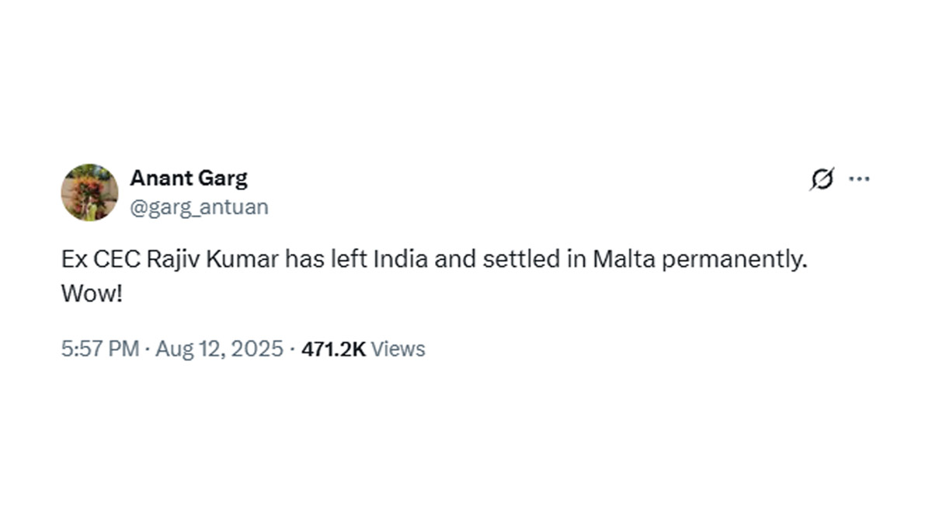This screenshot has width=932, height=524.
Task: Click the display name Anant Garg
Action: pos(189,178)
